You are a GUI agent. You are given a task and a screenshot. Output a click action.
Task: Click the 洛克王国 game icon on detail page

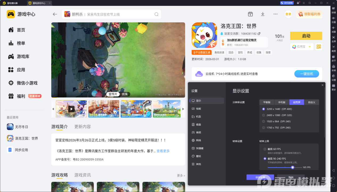click(x=204, y=35)
